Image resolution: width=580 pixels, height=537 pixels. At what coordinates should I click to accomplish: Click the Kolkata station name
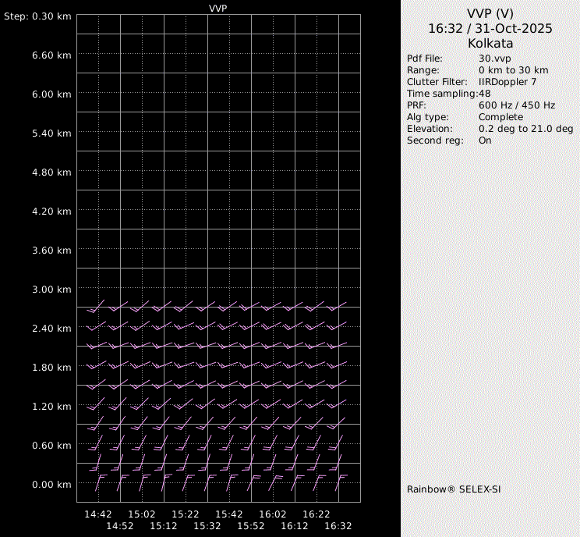click(490, 44)
